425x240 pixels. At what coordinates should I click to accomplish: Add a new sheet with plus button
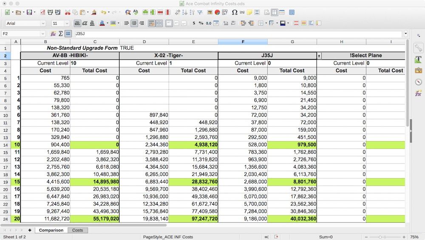point(30,230)
